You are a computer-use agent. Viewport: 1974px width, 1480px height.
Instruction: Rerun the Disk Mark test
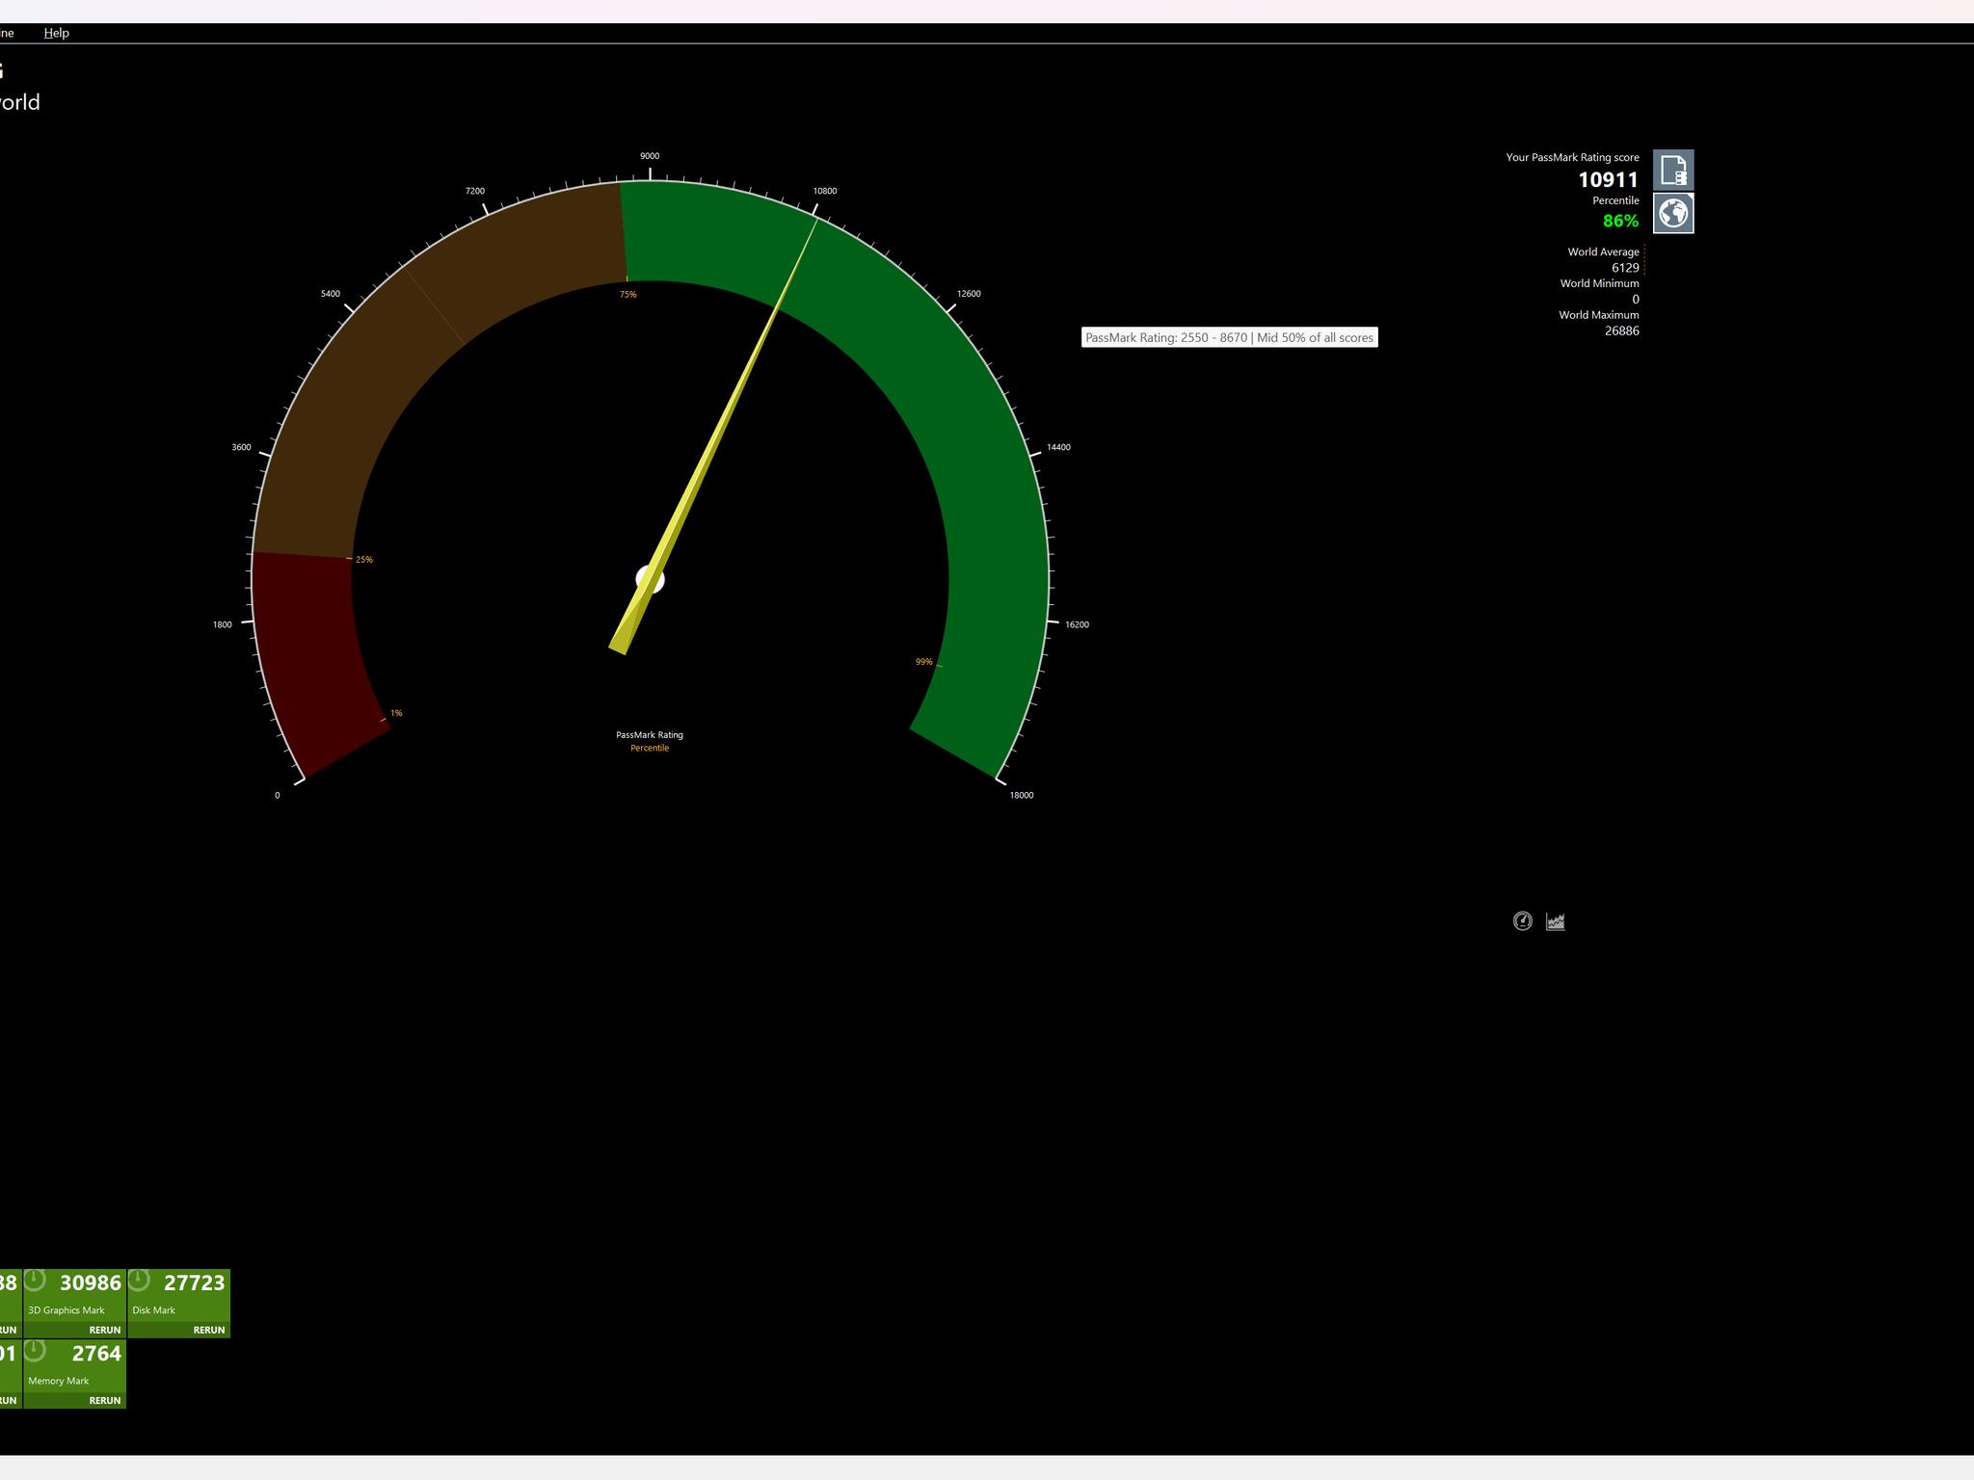tap(209, 1330)
